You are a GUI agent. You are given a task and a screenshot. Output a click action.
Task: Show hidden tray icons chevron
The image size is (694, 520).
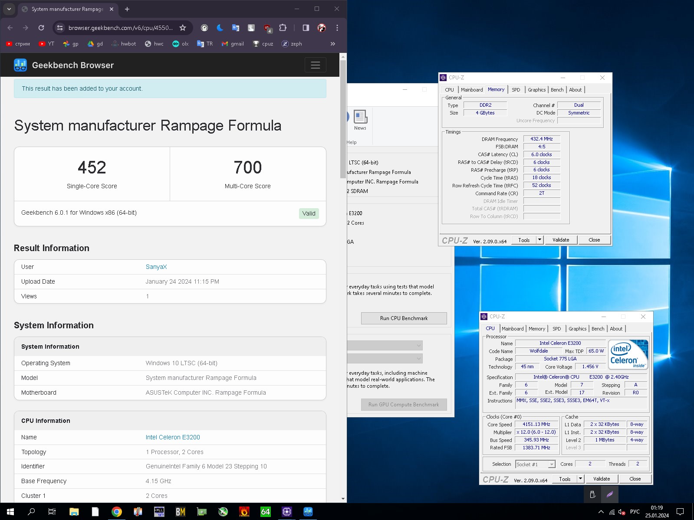pyautogui.click(x=601, y=512)
